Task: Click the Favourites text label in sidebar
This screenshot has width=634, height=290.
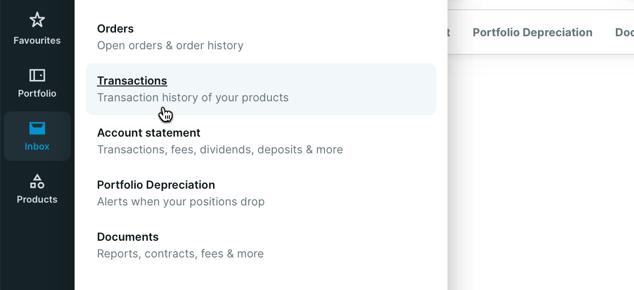Action: click(37, 40)
